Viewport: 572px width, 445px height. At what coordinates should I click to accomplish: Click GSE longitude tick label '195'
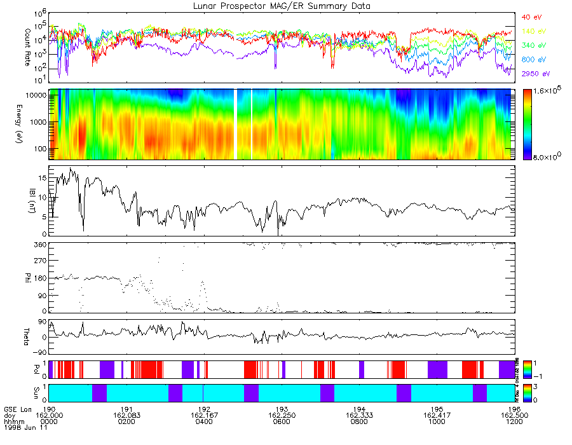(437, 409)
